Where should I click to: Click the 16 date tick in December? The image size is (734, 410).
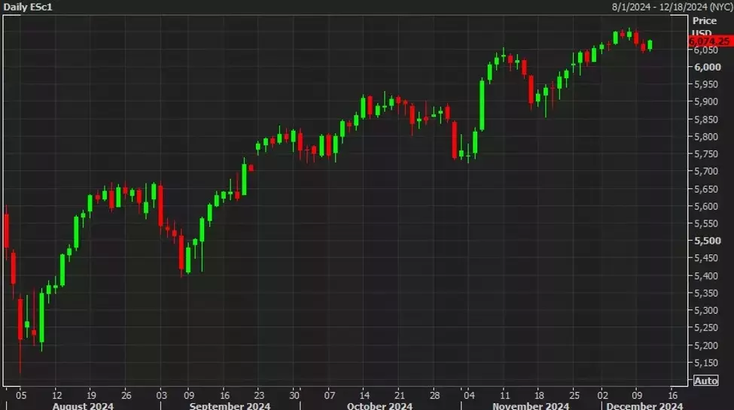pyautogui.click(x=672, y=394)
